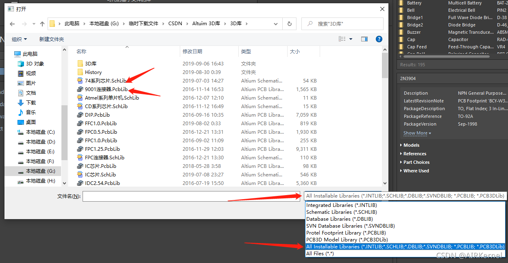Expand the Part Choices section

click(x=414, y=162)
